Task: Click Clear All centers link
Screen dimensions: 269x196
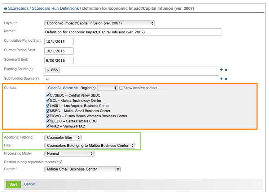Action: pos(55,88)
